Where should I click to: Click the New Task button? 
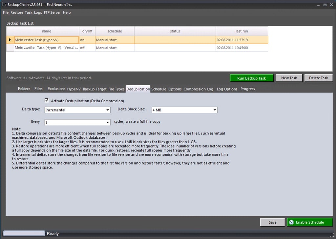pos(289,78)
